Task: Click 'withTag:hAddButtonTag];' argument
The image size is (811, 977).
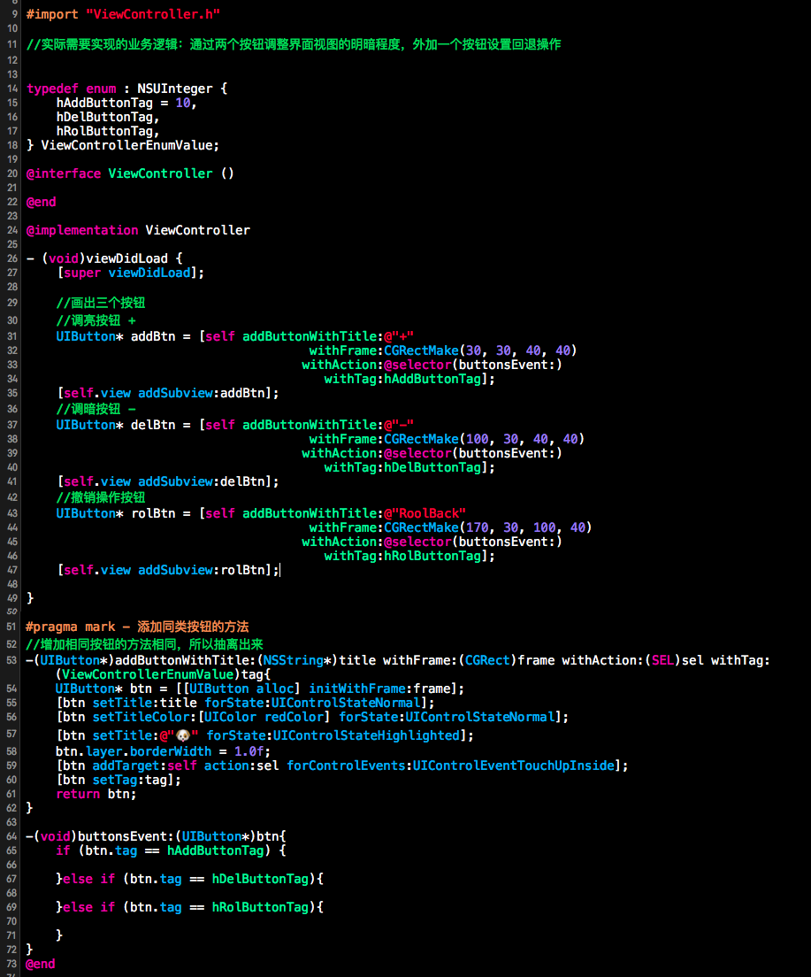Action: (409, 379)
